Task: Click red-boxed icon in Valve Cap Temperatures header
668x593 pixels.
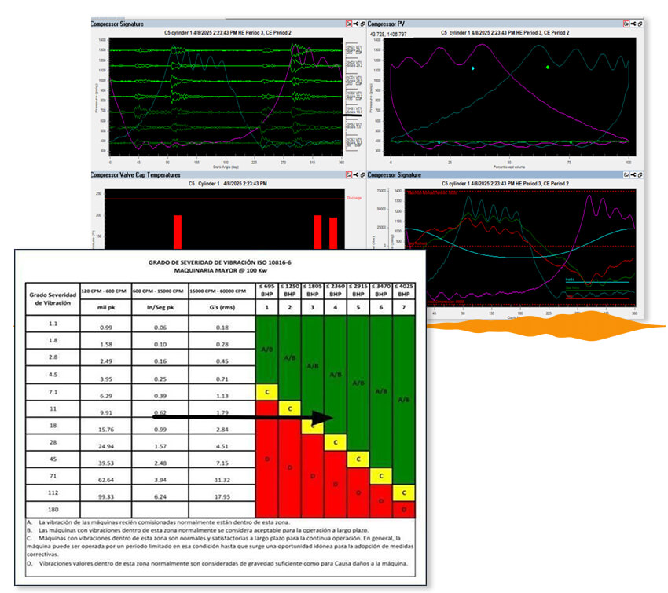Action: click(x=349, y=175)
